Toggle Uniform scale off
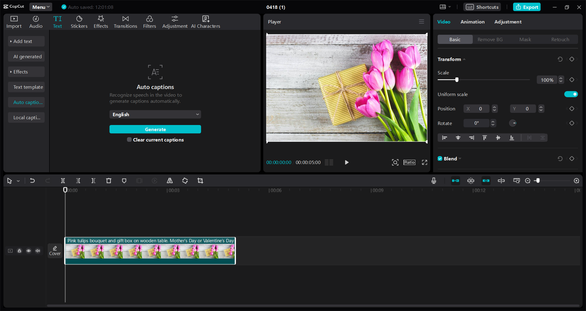The width and height of the screenshot is (586, 311). (571, 94)
